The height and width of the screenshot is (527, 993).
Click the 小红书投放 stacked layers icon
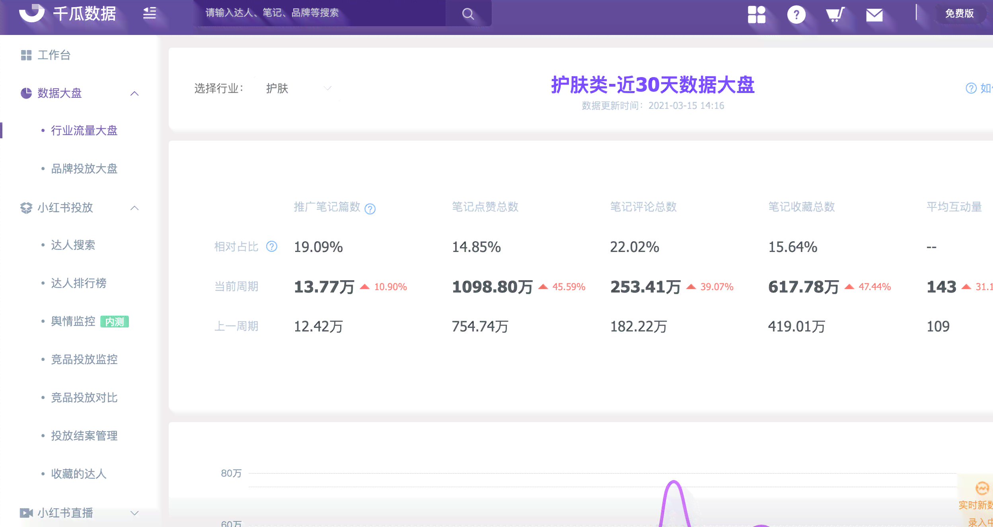(26, 207)
